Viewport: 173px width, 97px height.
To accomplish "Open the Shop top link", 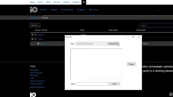I will tap(32, 2).
